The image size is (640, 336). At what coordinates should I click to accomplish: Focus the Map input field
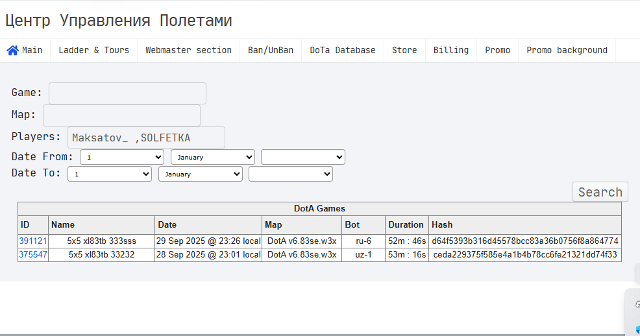pos(121,115)
